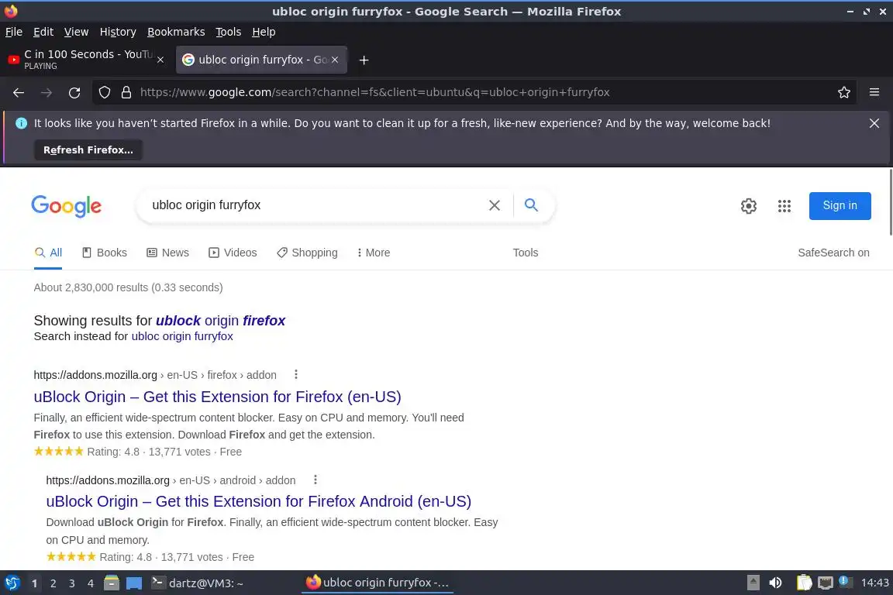Go back to the previous page
This screenshot has width=893, height=595.
19,92
